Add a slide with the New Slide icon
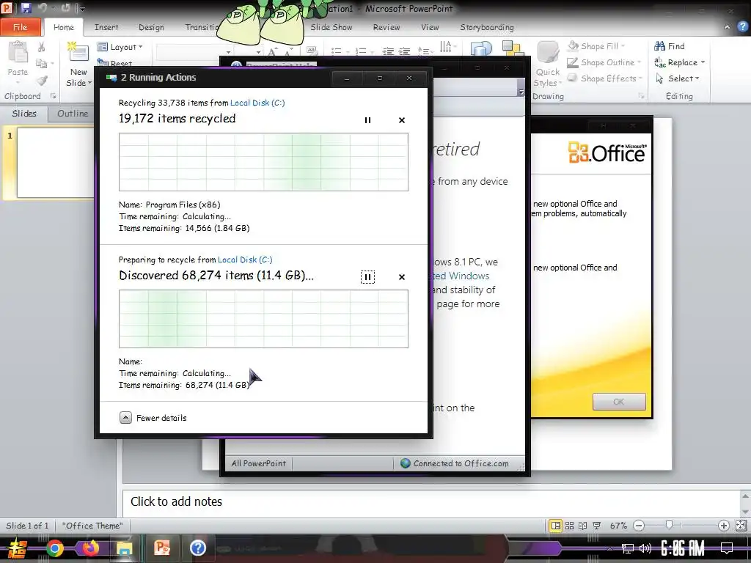This screenshot has width=751, height=563. click(x=78, y=53)
